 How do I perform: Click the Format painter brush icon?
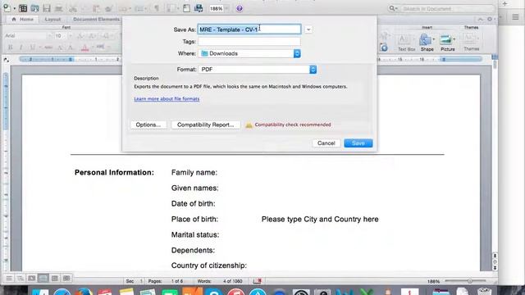(x=108, y=8)
